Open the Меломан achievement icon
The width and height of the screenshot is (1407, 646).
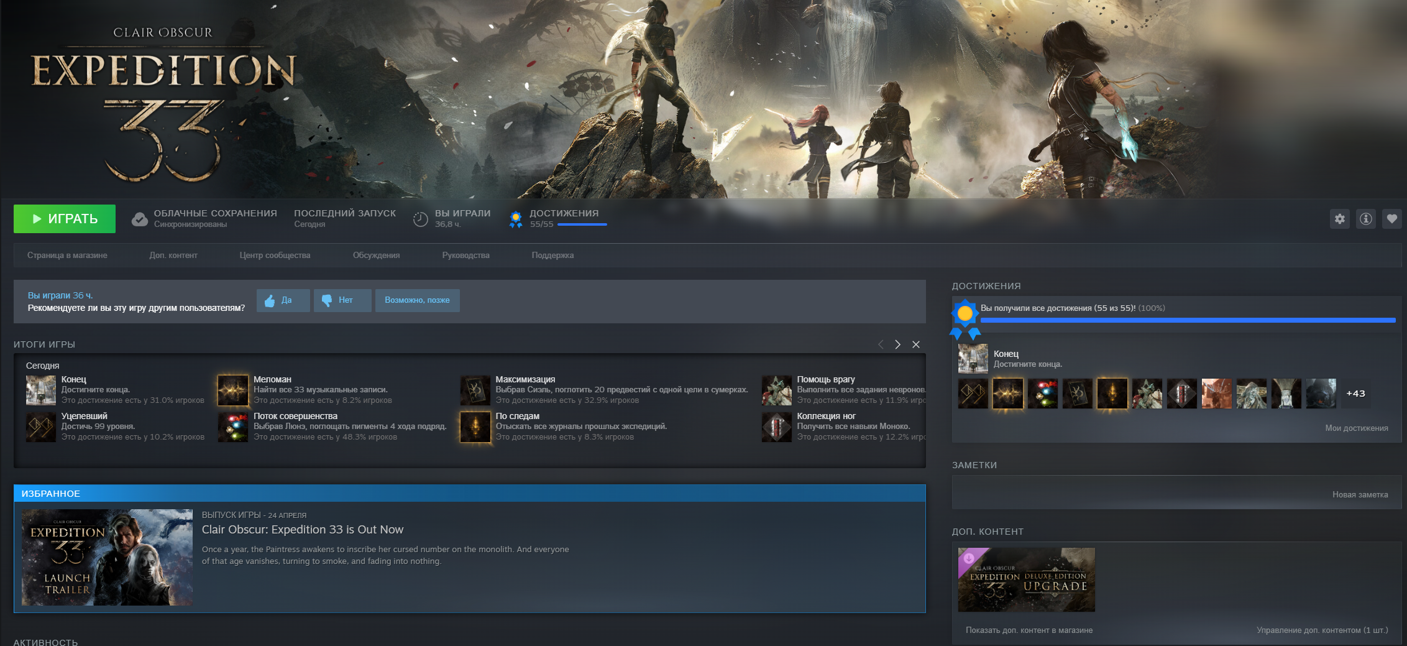pos(233,390)
